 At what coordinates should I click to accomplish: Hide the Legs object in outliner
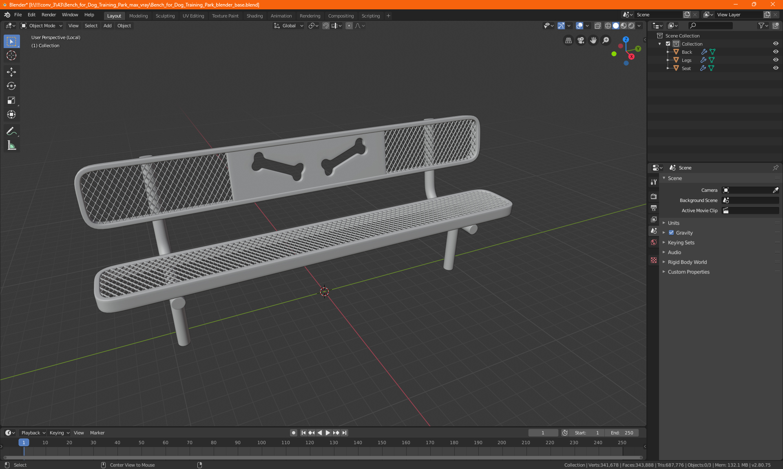point(776,60)
